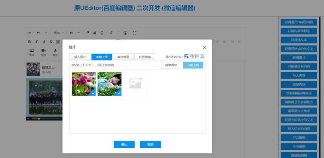Insert a blockquote with quote icon
Image resolution: width=324 pixels, height=158 pixels.
coord(71,33)
